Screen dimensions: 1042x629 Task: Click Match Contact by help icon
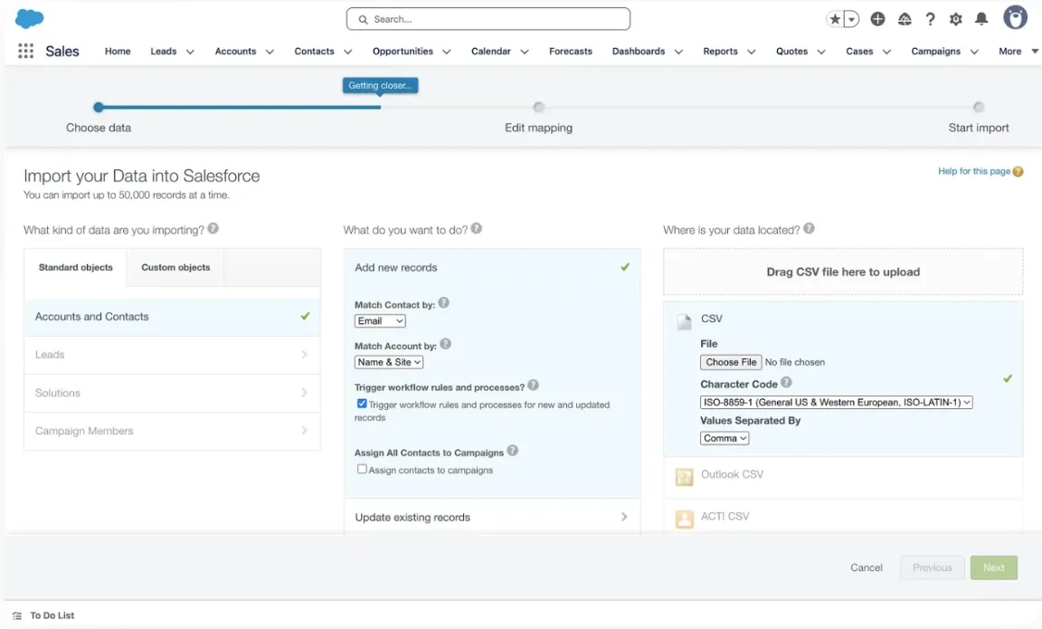tap(444, 303)
